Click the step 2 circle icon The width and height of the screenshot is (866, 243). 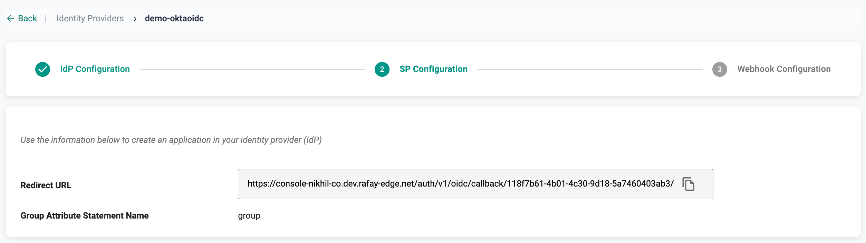(x=382, y=69)
